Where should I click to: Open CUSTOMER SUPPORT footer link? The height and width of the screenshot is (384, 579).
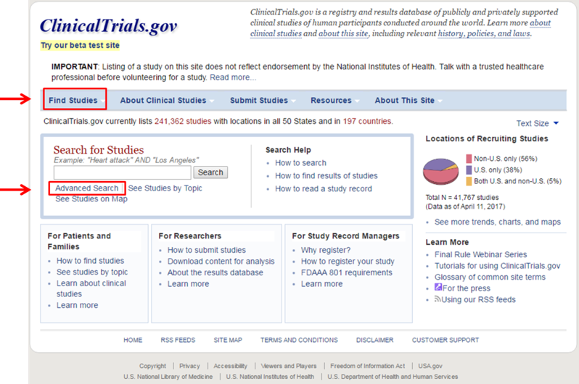pyautogui.click(x=445, y=340)
